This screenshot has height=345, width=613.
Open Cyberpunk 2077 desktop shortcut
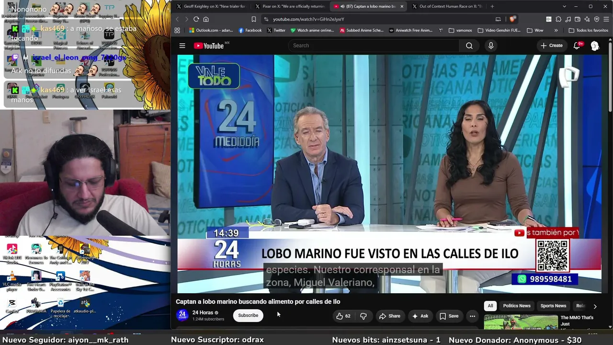pos(85,254)
